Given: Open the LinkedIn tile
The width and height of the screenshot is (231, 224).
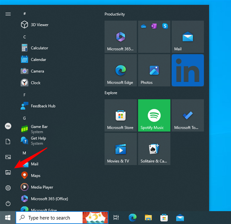Looking at the screenshot, I should click(x=188, y=71).
